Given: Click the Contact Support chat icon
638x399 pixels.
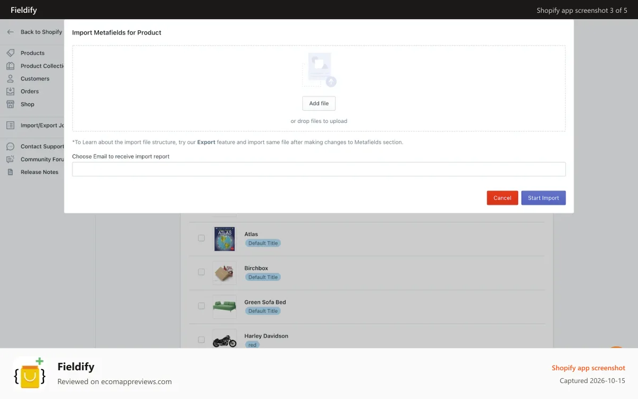Looking at the screenshot, I should tap(10, 146).
